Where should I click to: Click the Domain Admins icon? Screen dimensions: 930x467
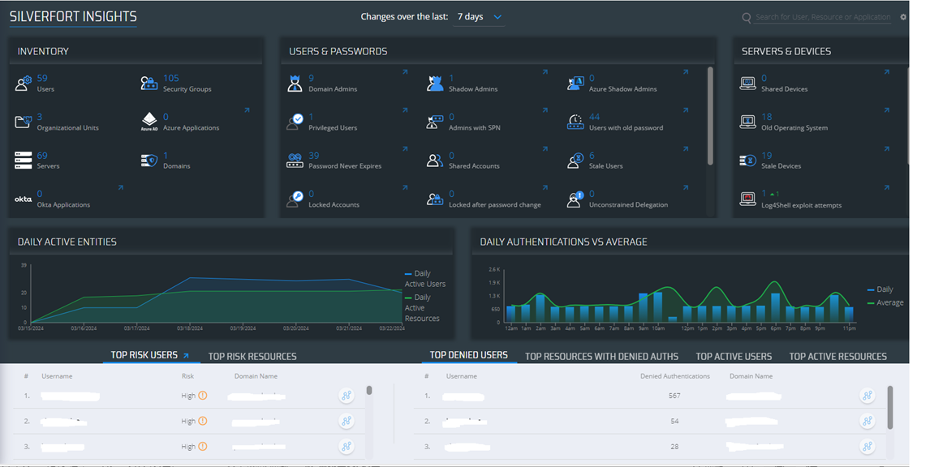pos(295,83)
